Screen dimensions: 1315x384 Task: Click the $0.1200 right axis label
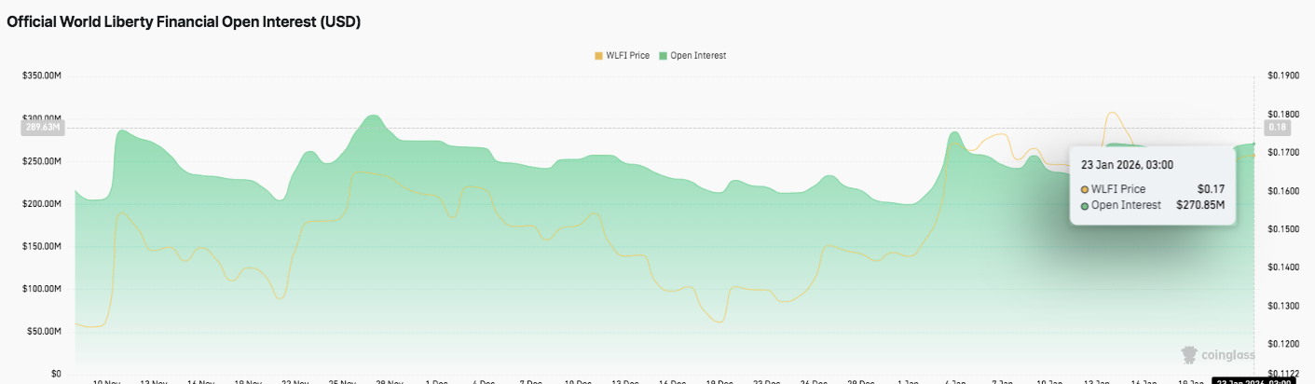coord(1284,345)
